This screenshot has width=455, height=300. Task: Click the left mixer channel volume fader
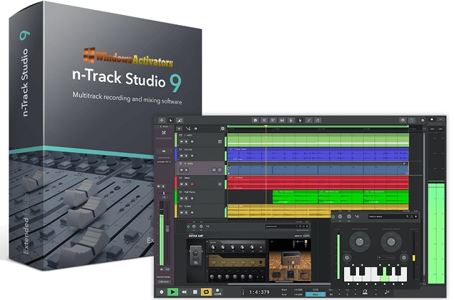coord(168,228)
